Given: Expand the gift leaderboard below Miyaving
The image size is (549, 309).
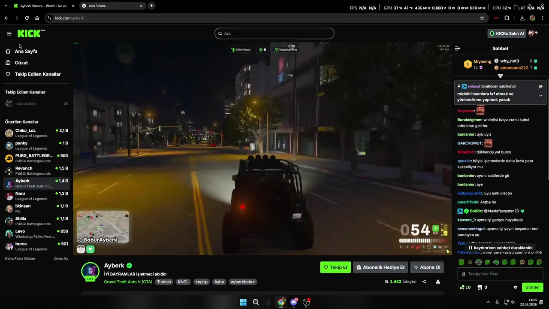Looking at the screenshot, I should point(500,76).
